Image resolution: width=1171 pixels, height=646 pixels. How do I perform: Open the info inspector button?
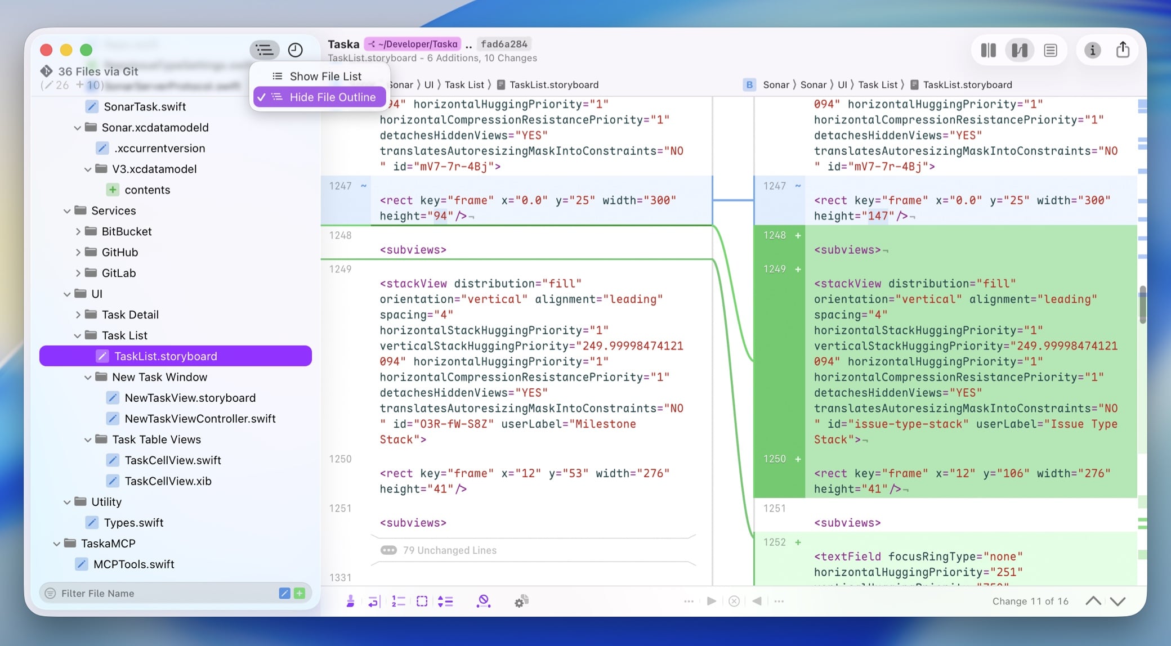pos(1092,51)
